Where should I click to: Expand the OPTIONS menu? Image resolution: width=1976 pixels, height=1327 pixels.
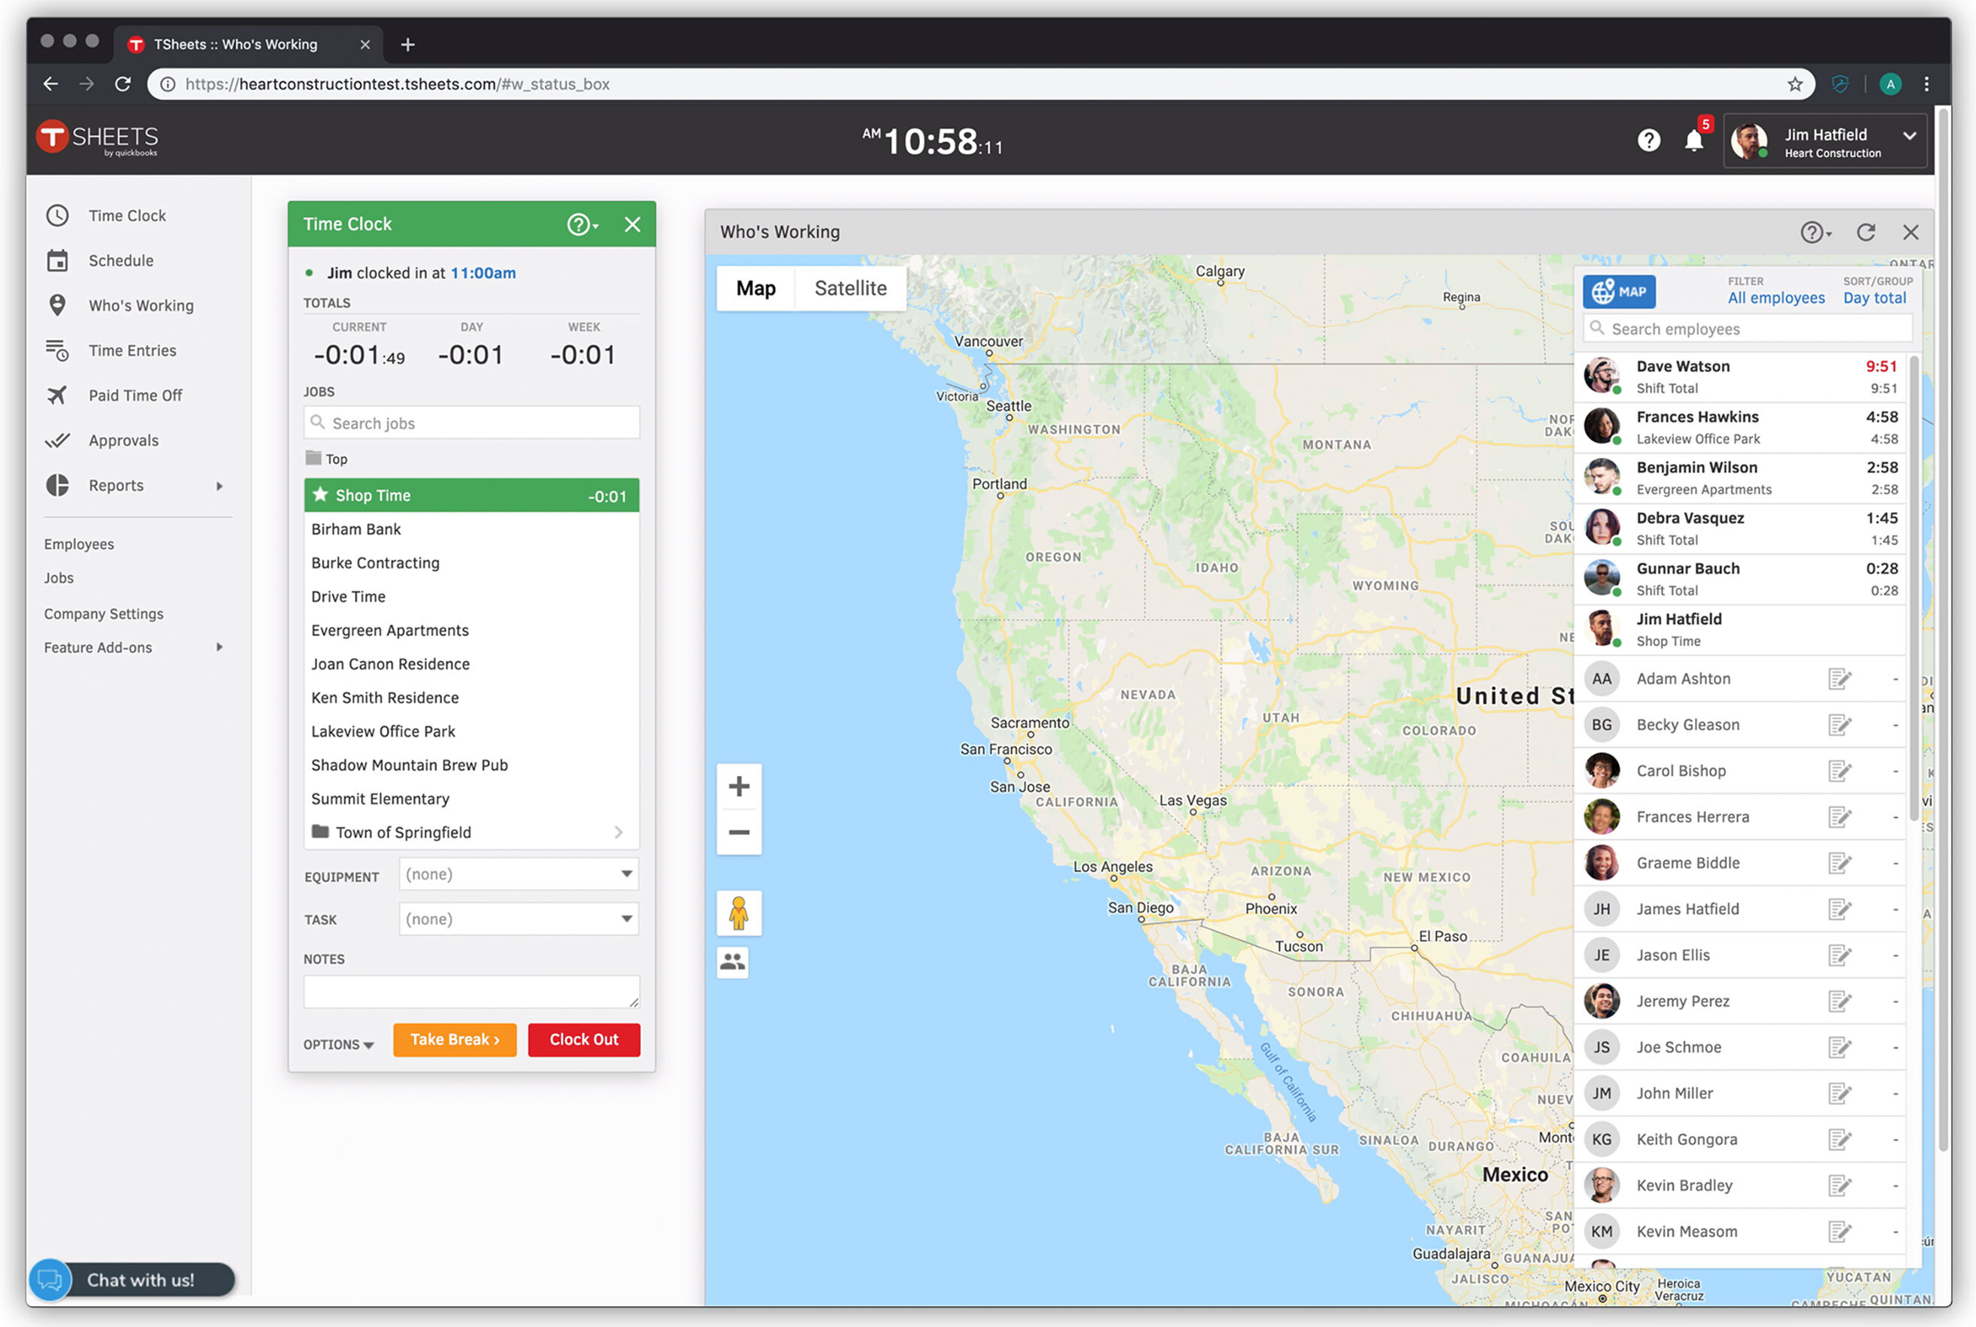(338, 1044)
